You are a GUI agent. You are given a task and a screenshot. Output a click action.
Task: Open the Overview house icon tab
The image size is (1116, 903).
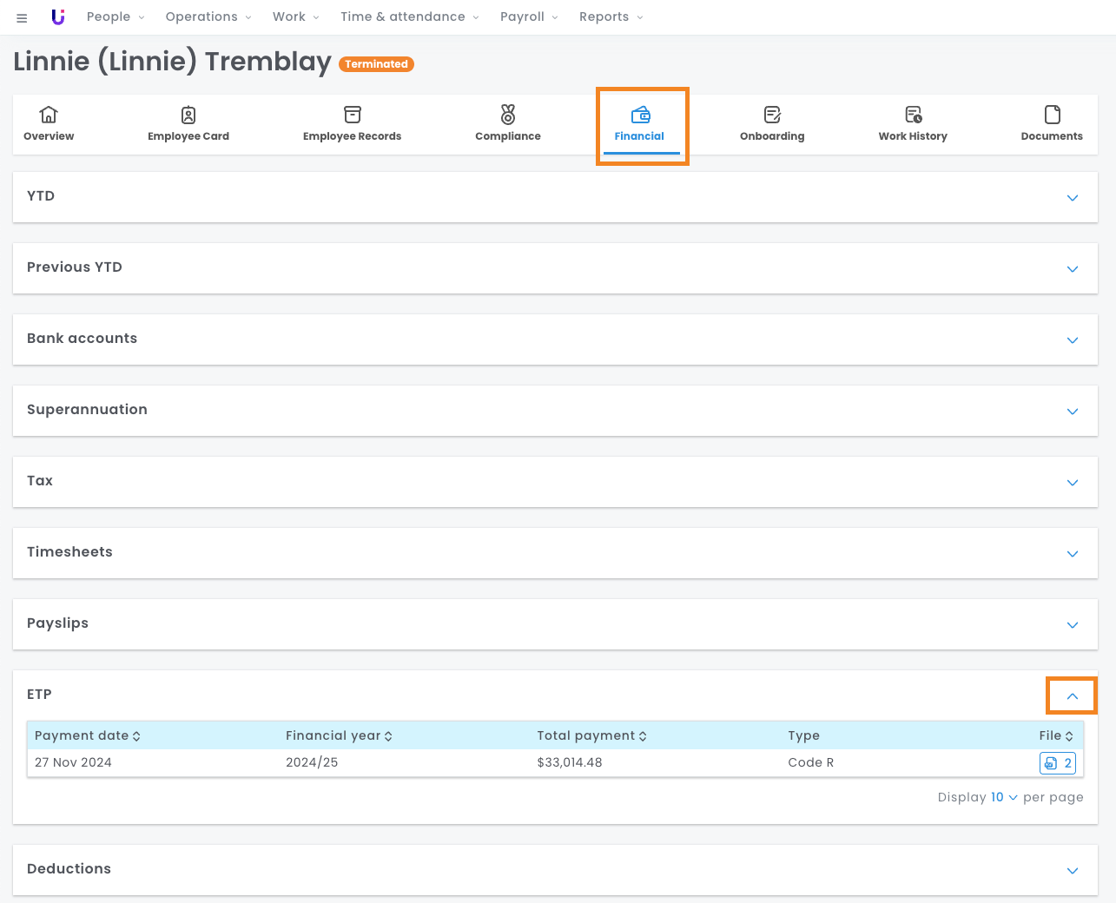49,115
